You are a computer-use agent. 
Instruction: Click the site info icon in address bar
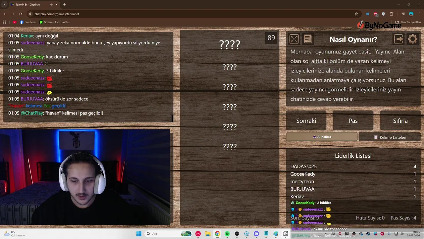(x=30, y=14)
